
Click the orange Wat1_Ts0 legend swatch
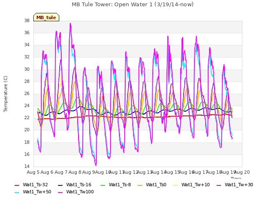(x=140, y=185)
